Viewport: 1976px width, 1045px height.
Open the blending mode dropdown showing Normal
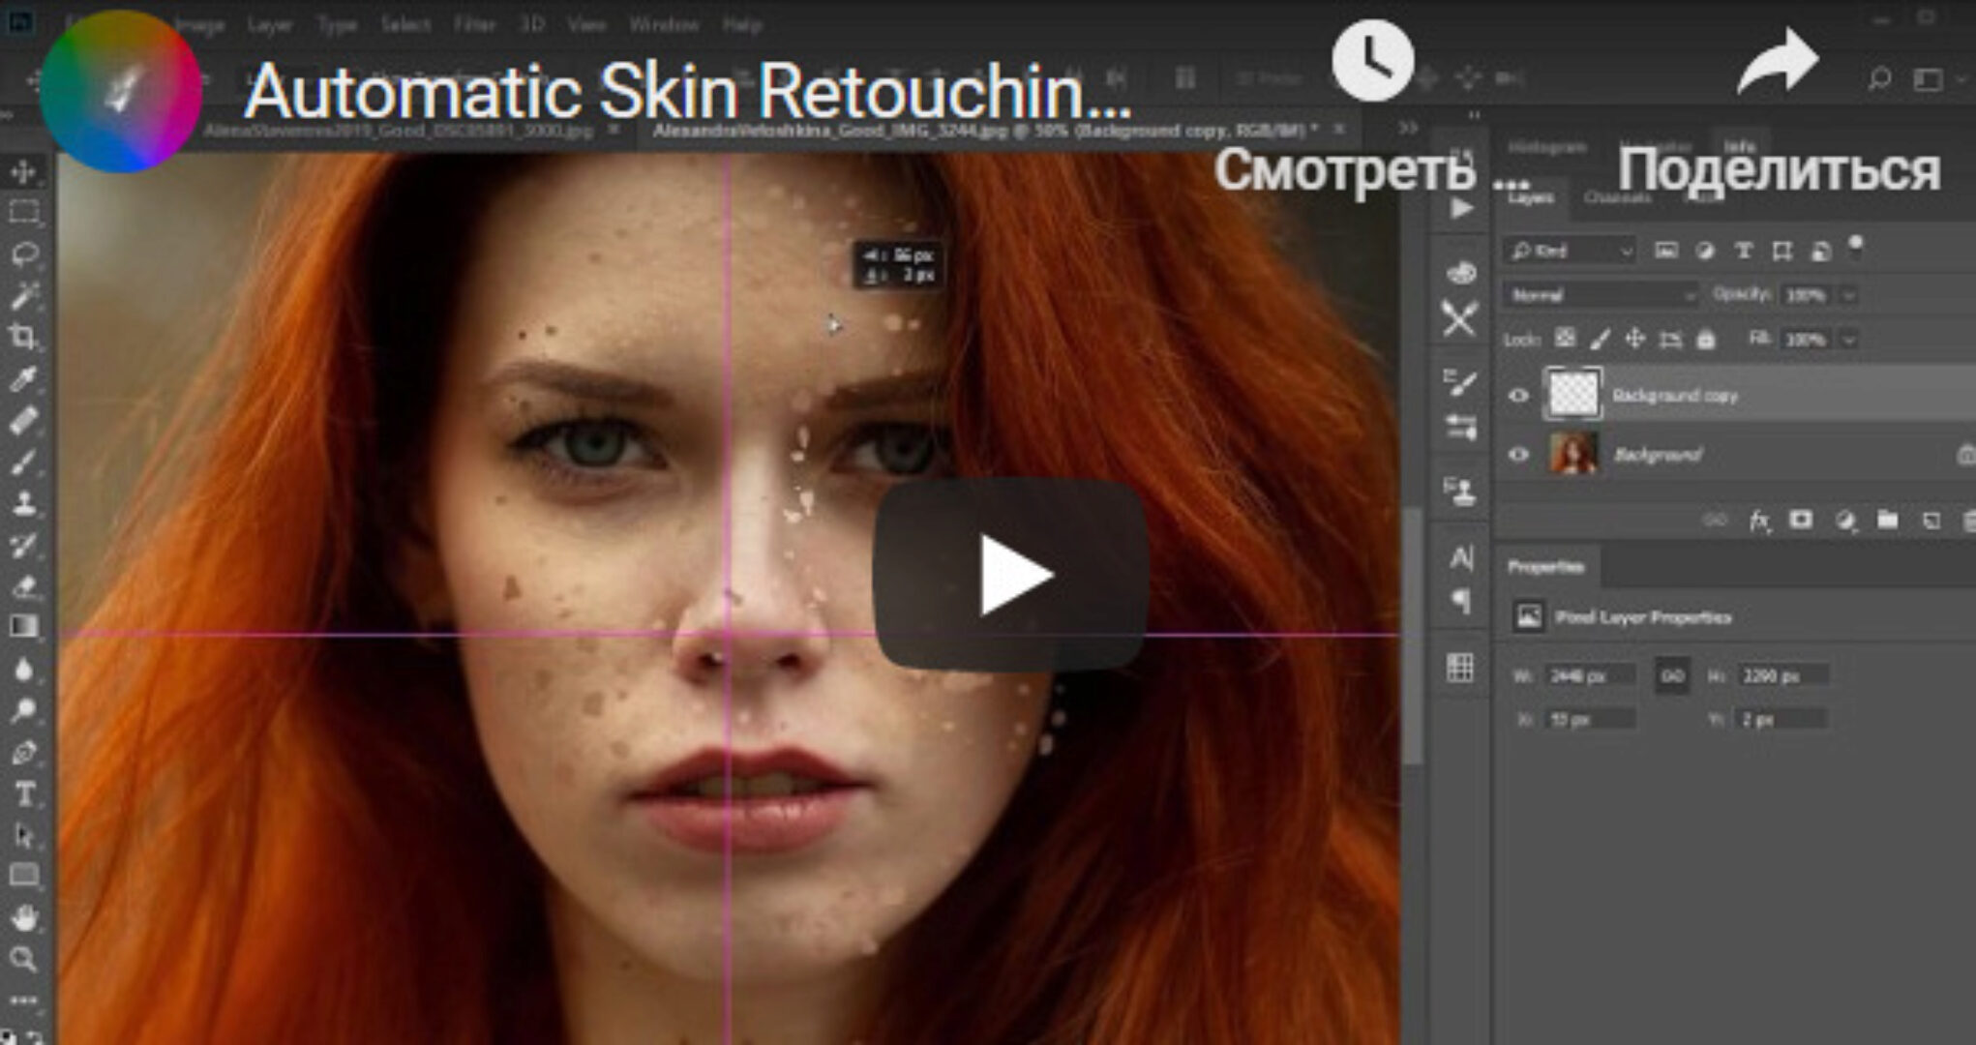point(1599,295)
